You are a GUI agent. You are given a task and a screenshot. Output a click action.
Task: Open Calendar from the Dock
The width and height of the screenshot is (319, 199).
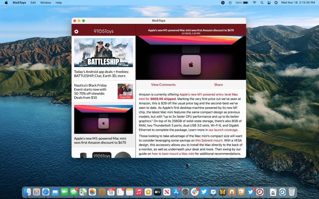click(x=111, y=192)
